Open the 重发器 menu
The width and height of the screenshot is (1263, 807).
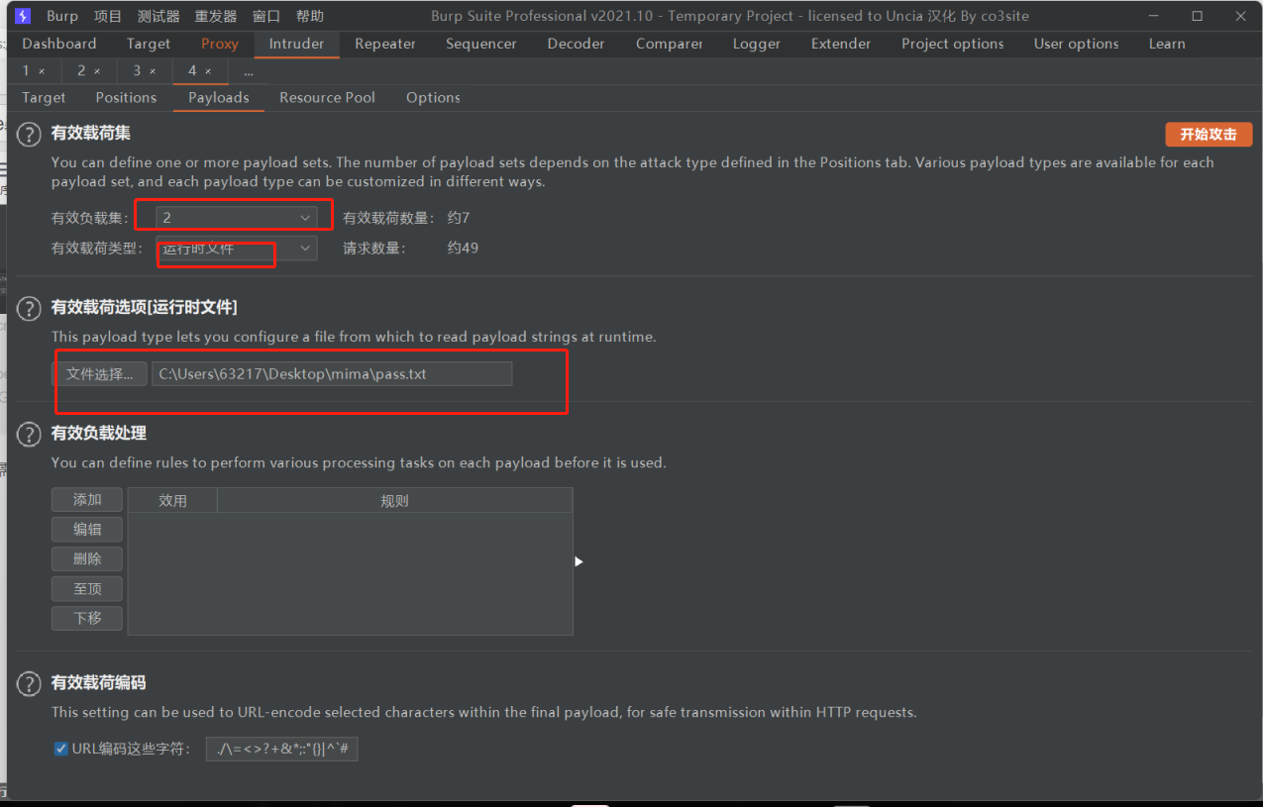(216, 16)
